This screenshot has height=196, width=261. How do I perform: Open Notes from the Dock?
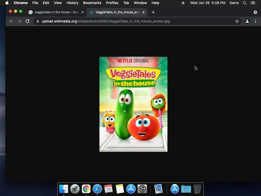[120, 189]
